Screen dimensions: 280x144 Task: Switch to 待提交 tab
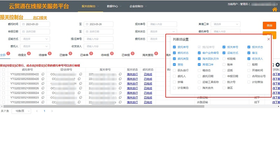click(22, 55)
